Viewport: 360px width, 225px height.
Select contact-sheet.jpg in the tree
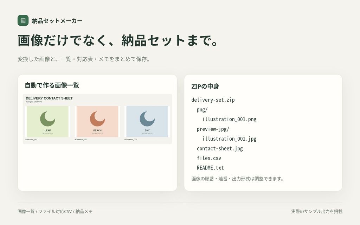pos(220,149)
